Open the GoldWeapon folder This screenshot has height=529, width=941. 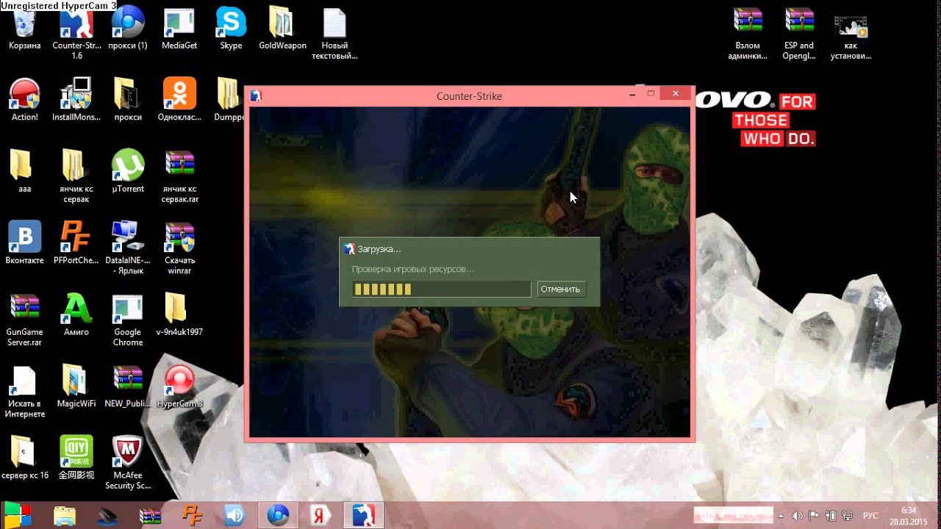coord(282,29)
